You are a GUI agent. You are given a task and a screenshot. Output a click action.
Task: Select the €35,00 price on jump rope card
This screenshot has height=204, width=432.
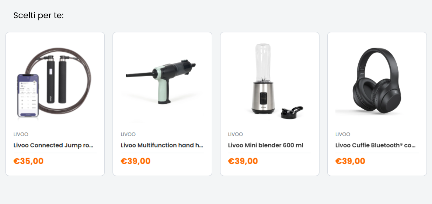click(28, 161)
